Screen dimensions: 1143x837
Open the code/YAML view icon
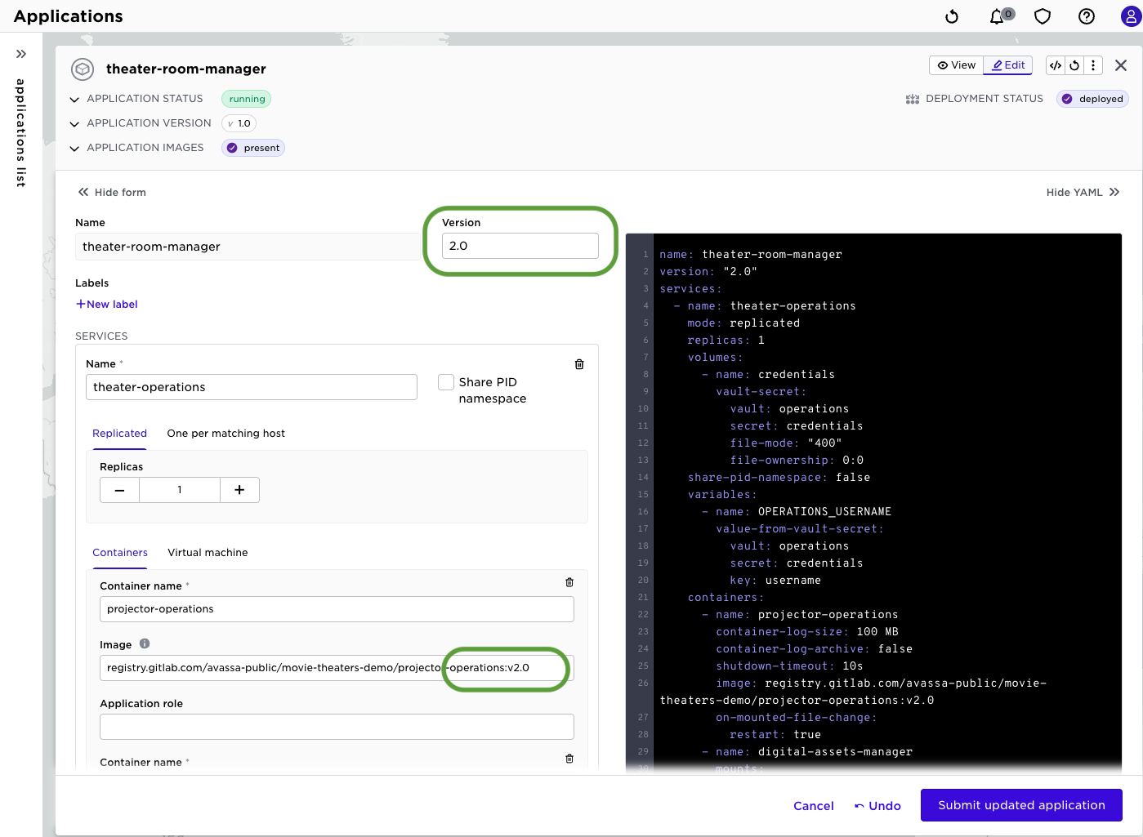tap(1056, 65)
